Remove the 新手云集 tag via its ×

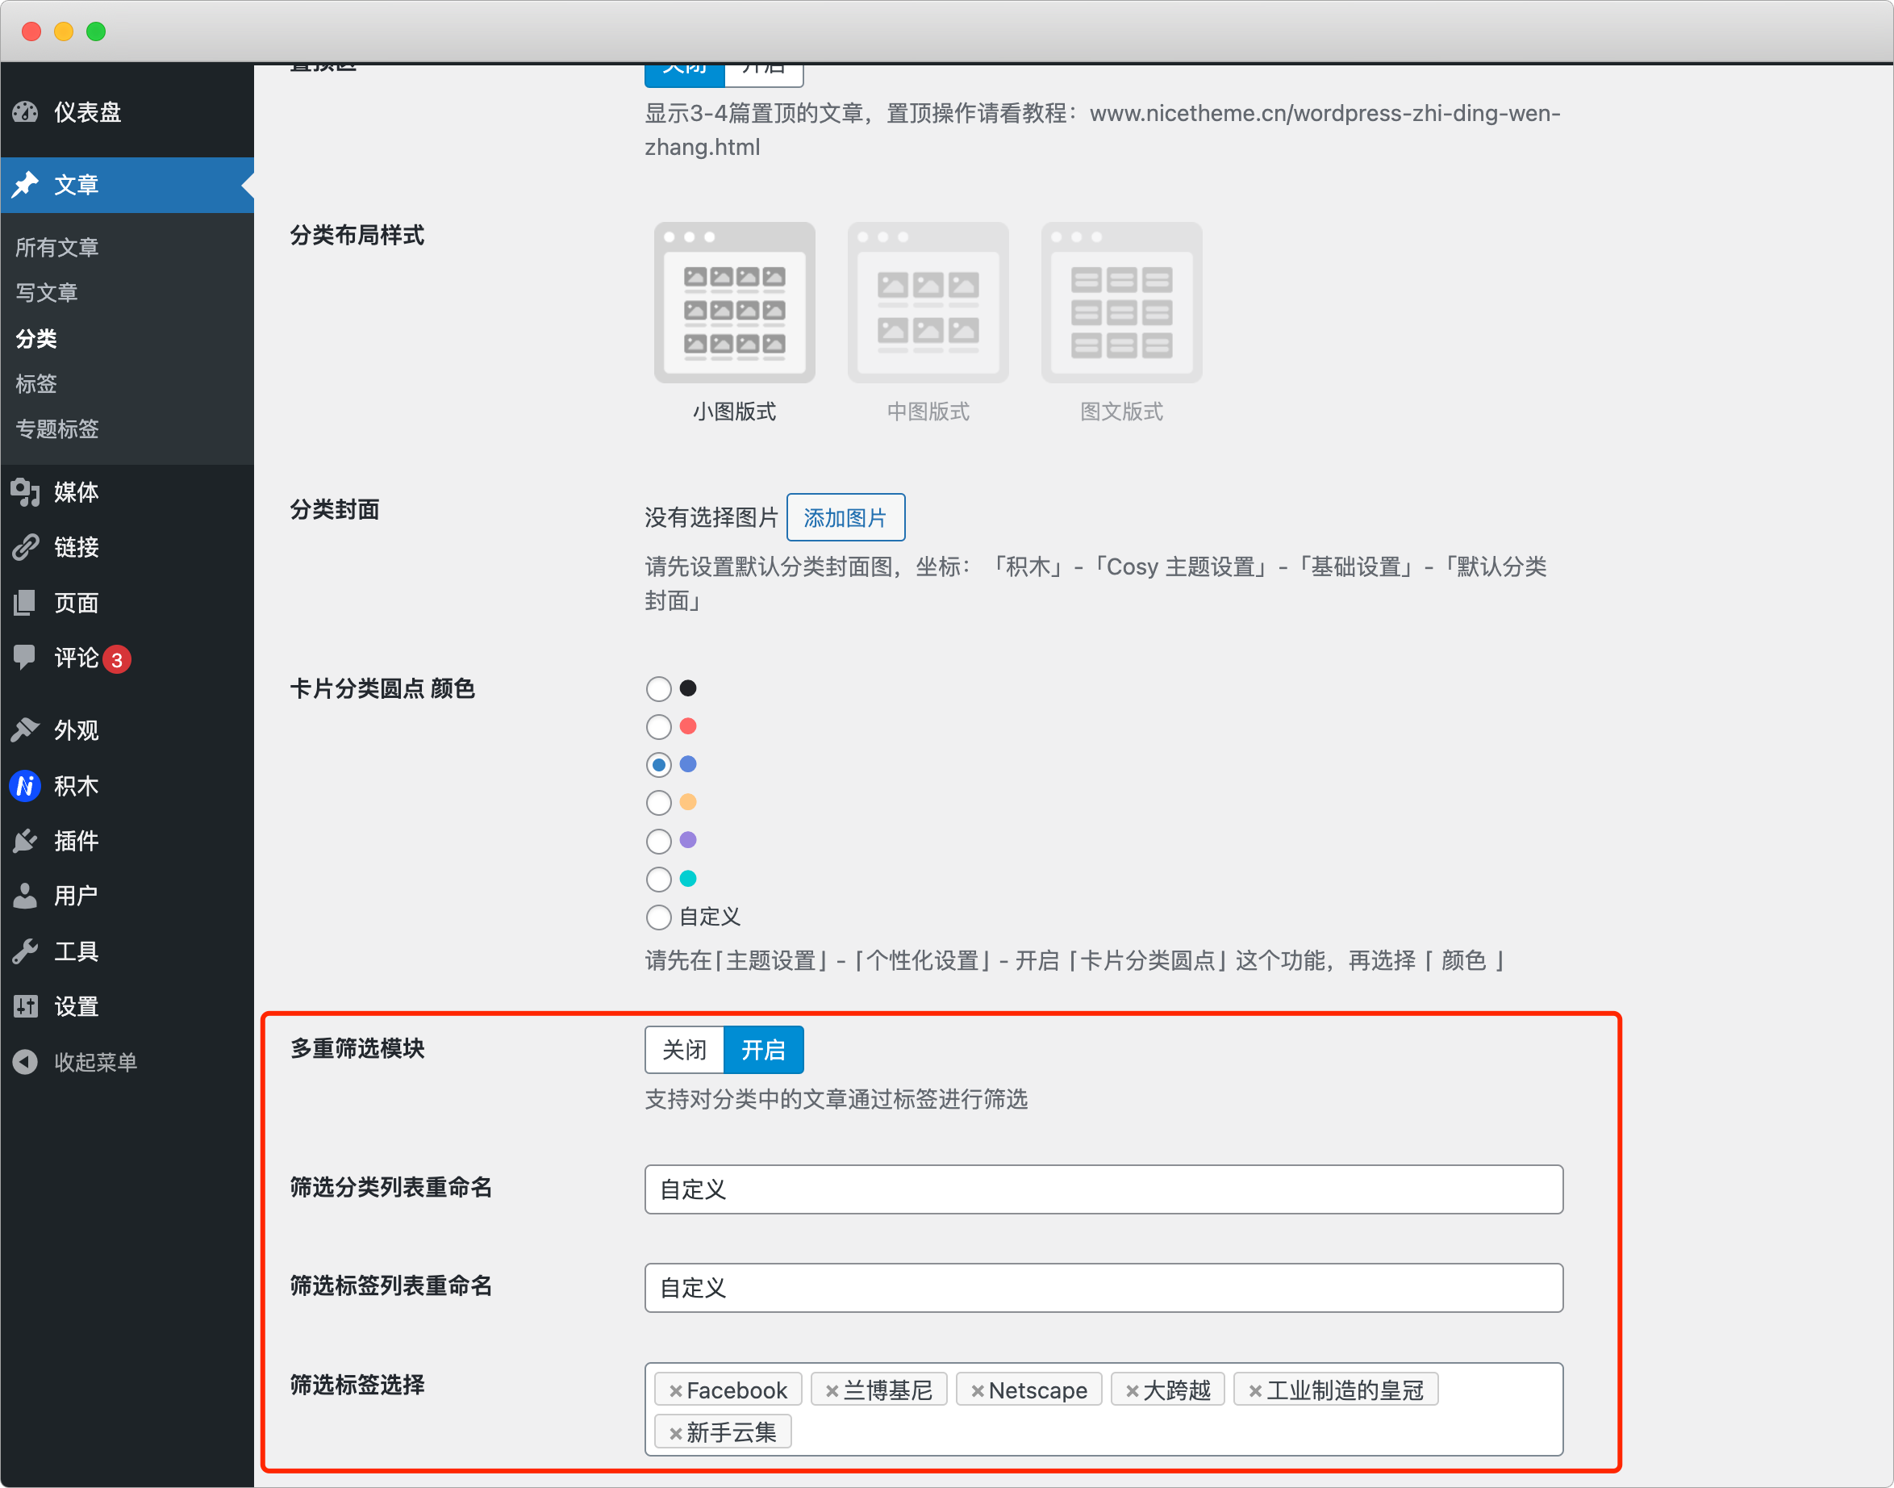tap(675, 1433)
